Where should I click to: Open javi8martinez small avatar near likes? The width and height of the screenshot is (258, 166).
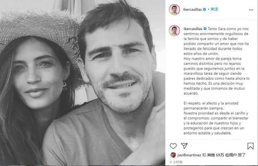tap(173, 155)
